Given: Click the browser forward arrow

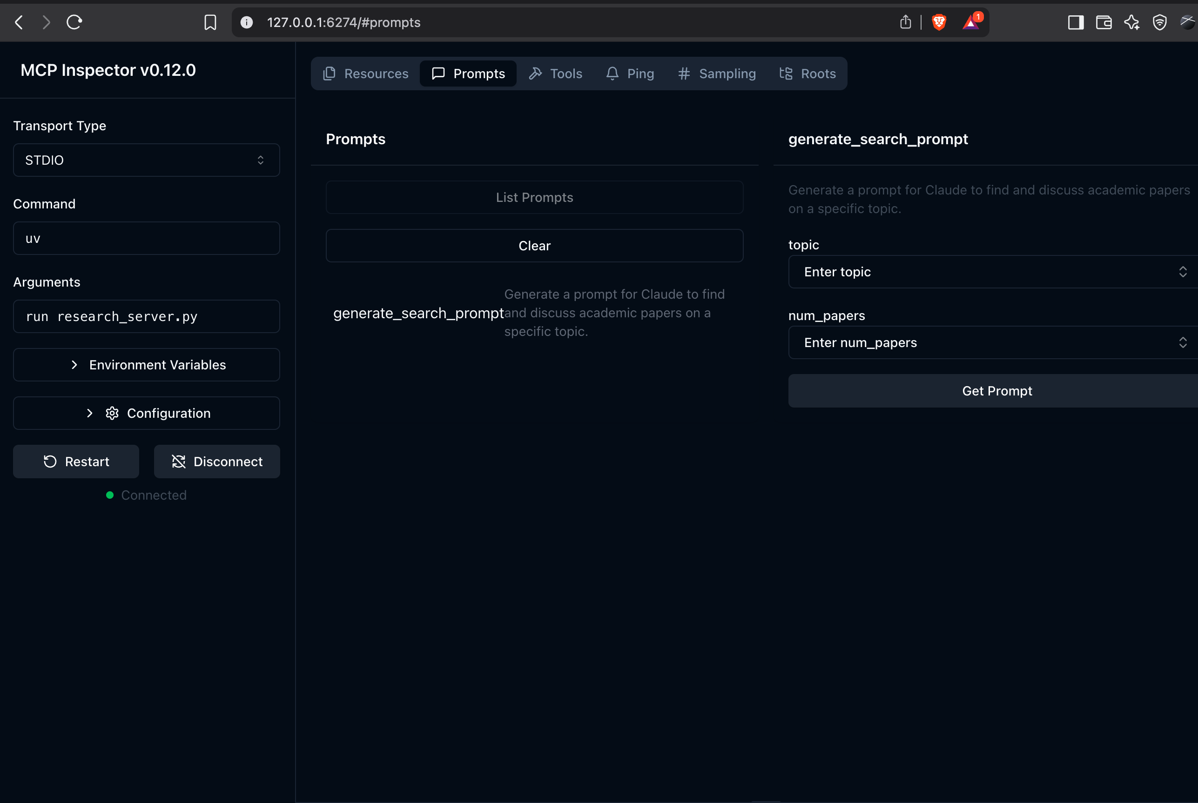Looking at the screenshot, I should [46, 22].
